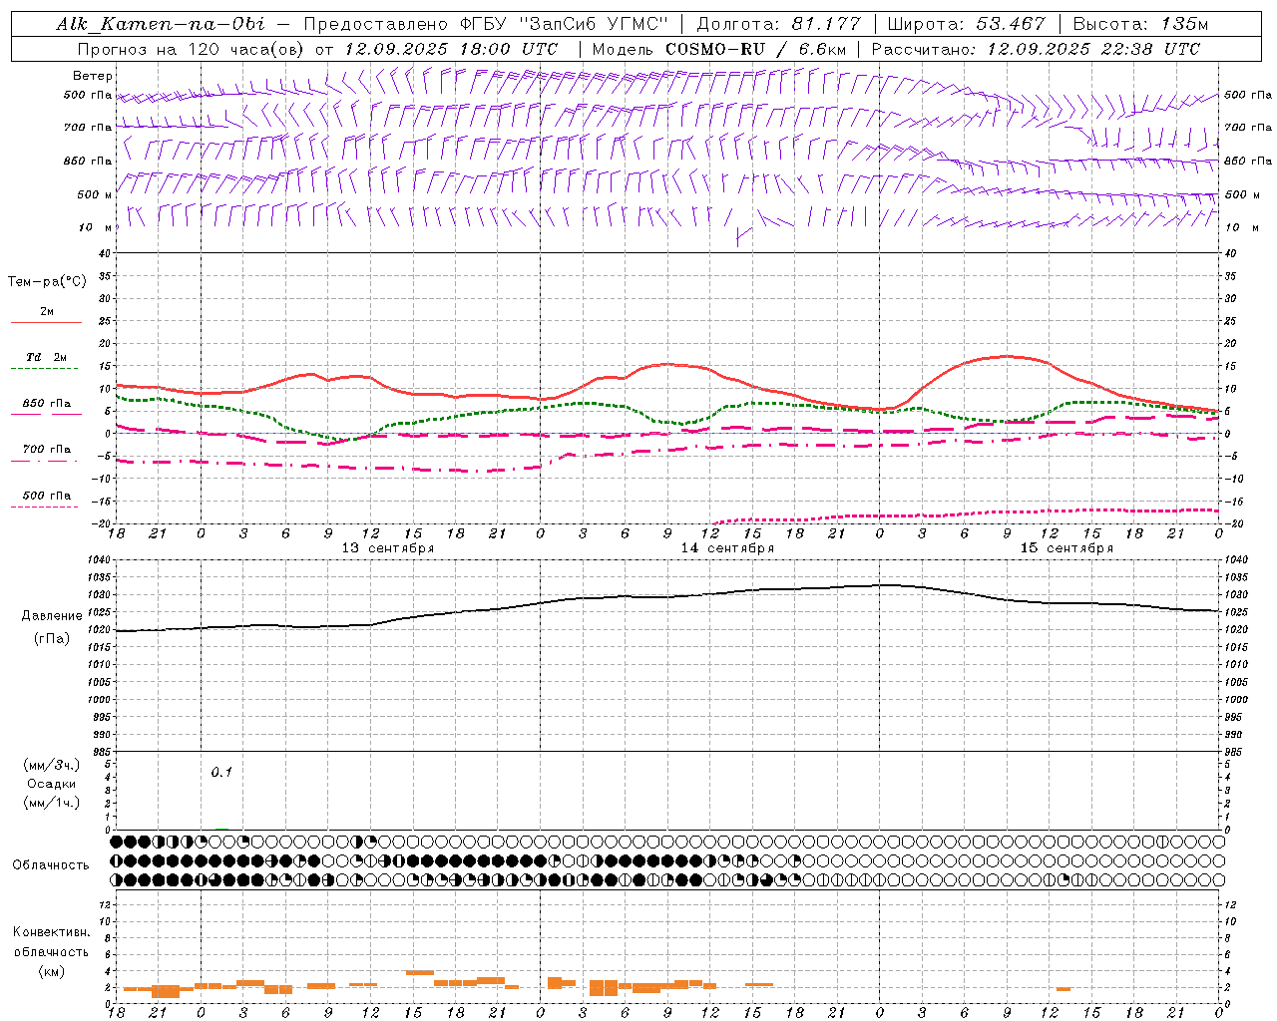
Task: Click the 13 сентября date label
Action: (x=387, y=547)
